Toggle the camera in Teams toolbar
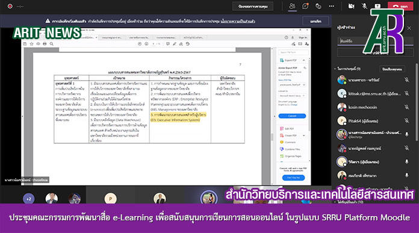 pos(351,6)
